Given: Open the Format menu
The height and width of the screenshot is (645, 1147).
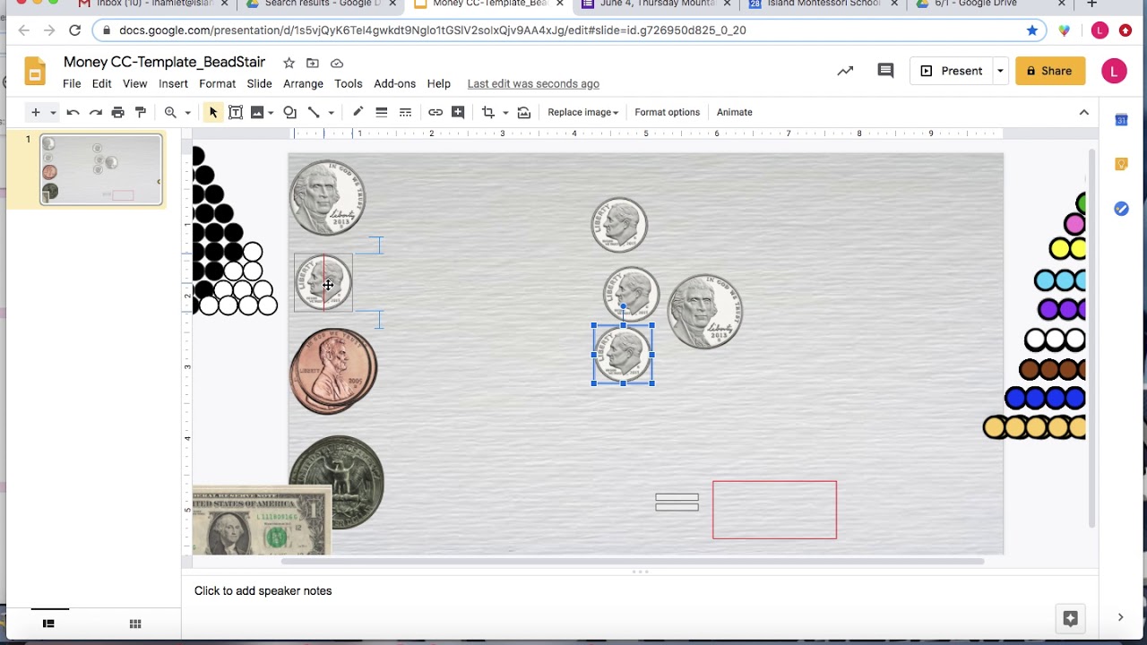Looking at the screenshot, I should click(217, 83).
